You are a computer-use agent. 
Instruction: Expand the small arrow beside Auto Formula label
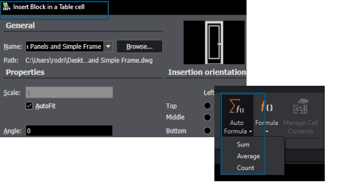click(x=250, y=131)
